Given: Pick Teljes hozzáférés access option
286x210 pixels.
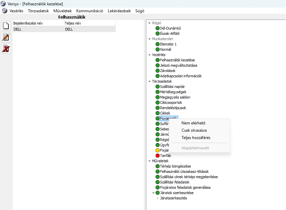Looking at the screenshot, I should (196, 138).
